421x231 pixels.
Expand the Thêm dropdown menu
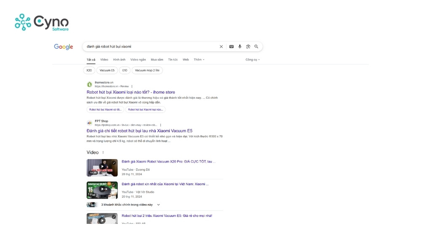(199, 60)
